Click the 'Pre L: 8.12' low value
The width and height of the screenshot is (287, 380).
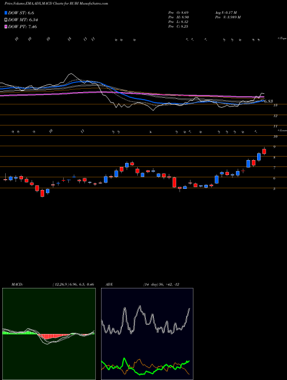179,22
